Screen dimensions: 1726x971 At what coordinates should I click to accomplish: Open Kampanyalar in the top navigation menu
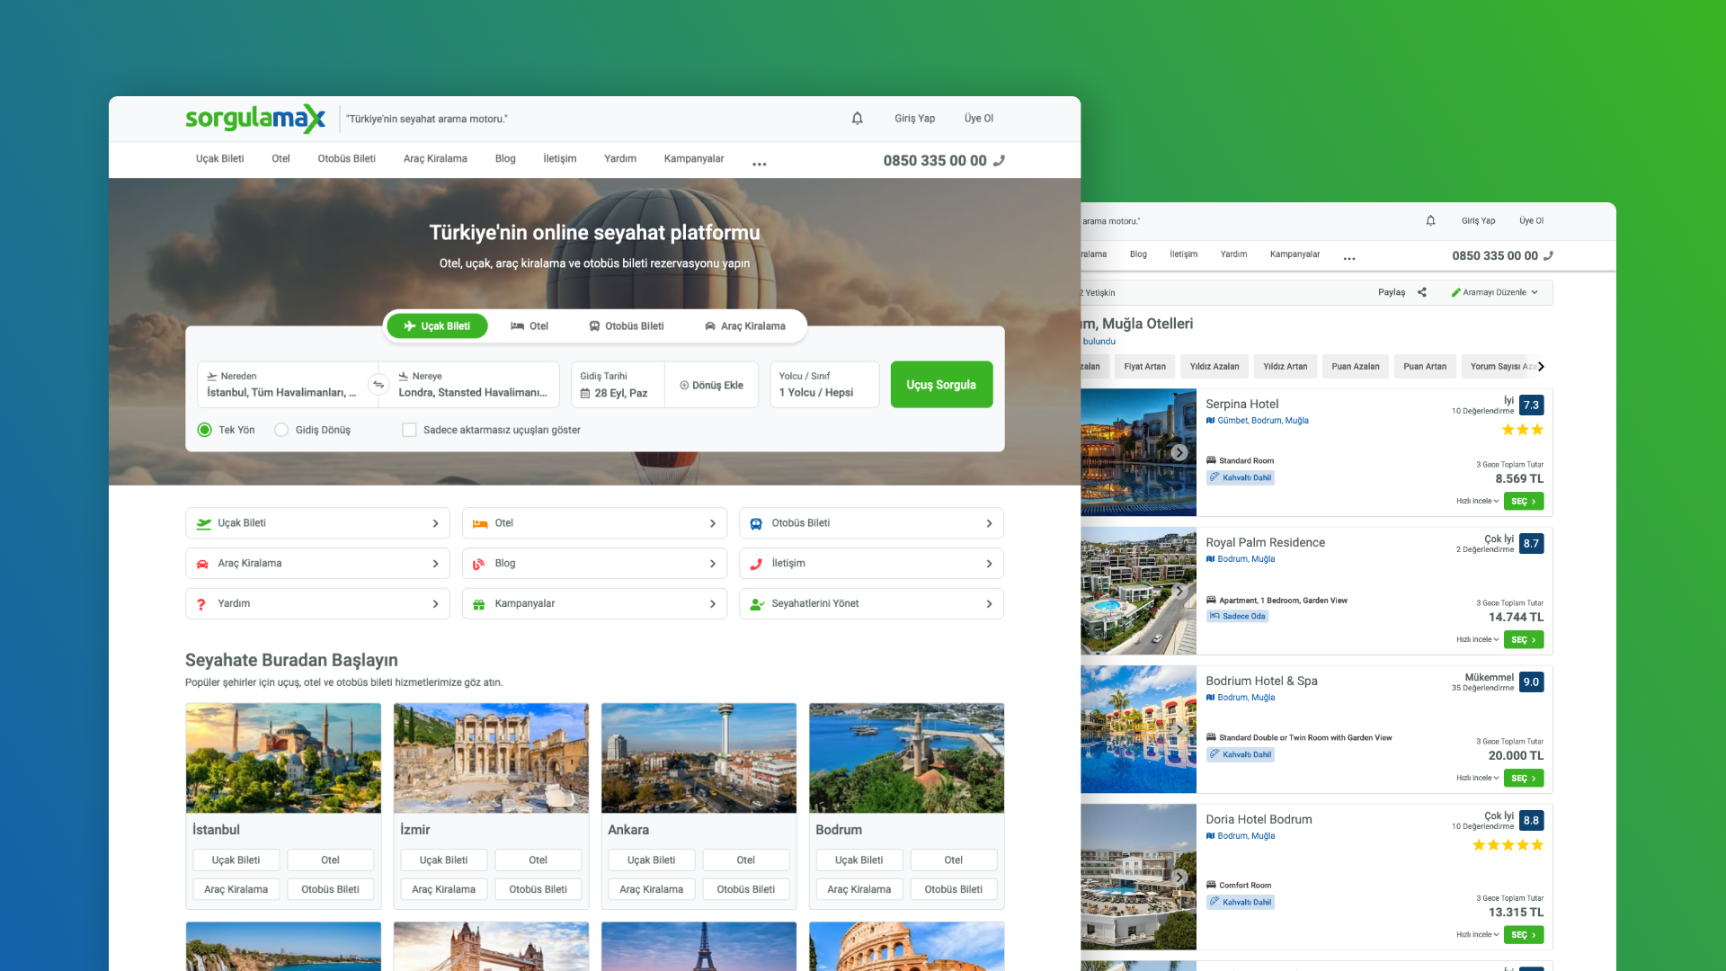pyautogui.click(x=693, y=159)
